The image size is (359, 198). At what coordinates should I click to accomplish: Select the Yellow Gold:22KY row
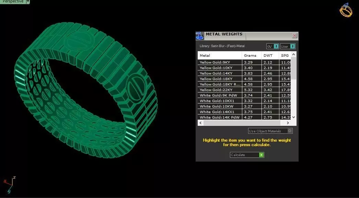click(x=244, y=90)
